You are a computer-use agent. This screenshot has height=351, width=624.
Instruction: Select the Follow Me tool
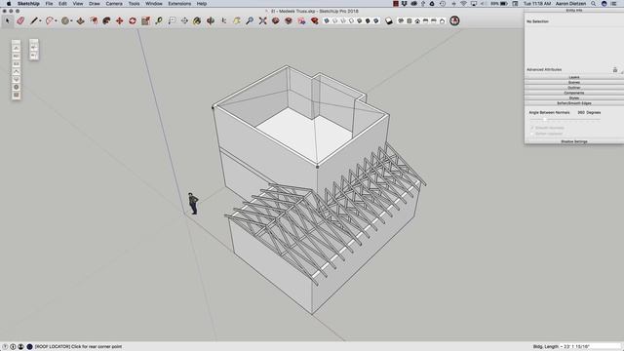pyautogui.click(x=106, y=20)
